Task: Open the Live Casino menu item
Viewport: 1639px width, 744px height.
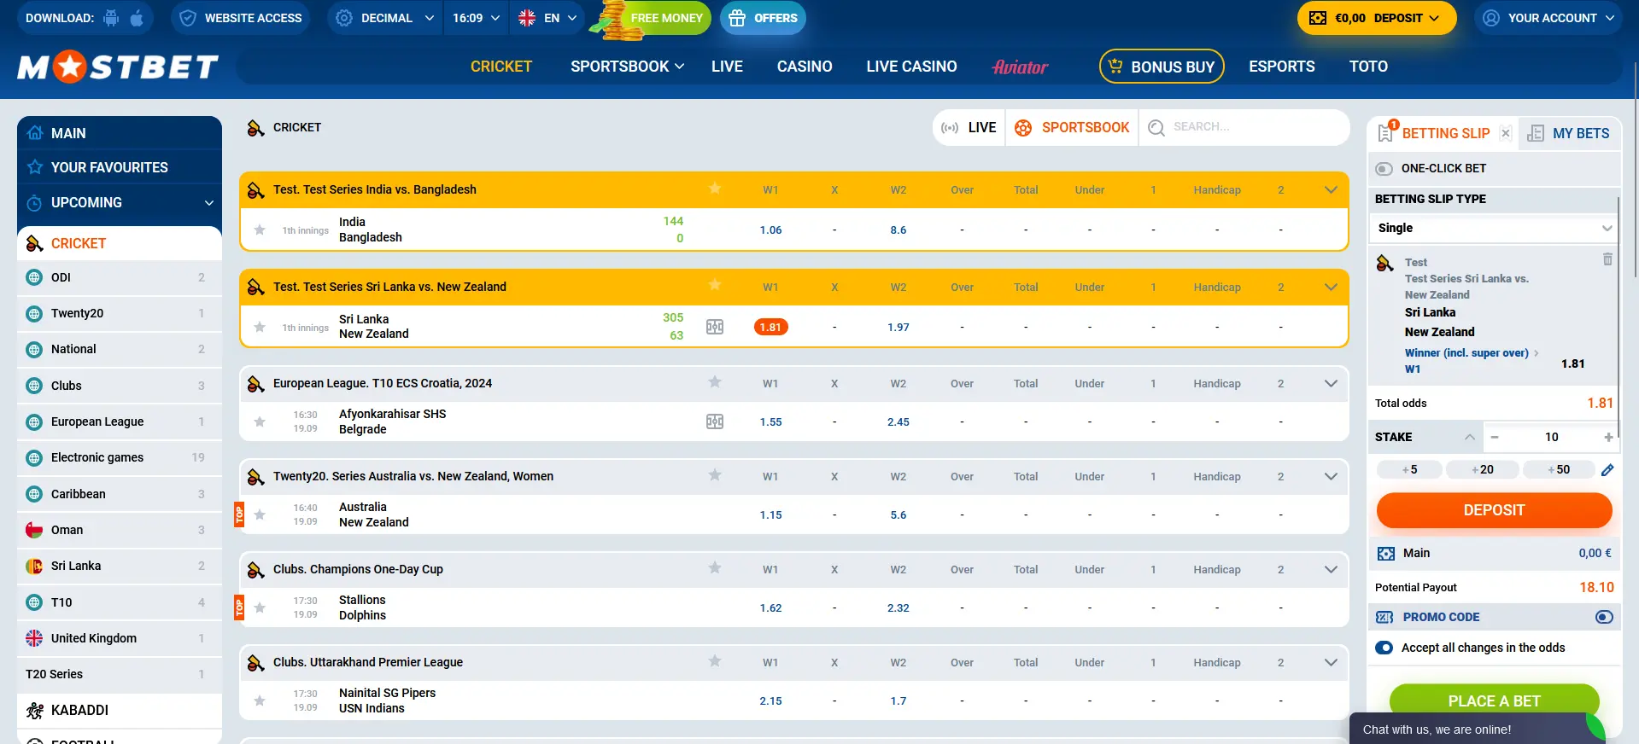Action: click(911, 67)
